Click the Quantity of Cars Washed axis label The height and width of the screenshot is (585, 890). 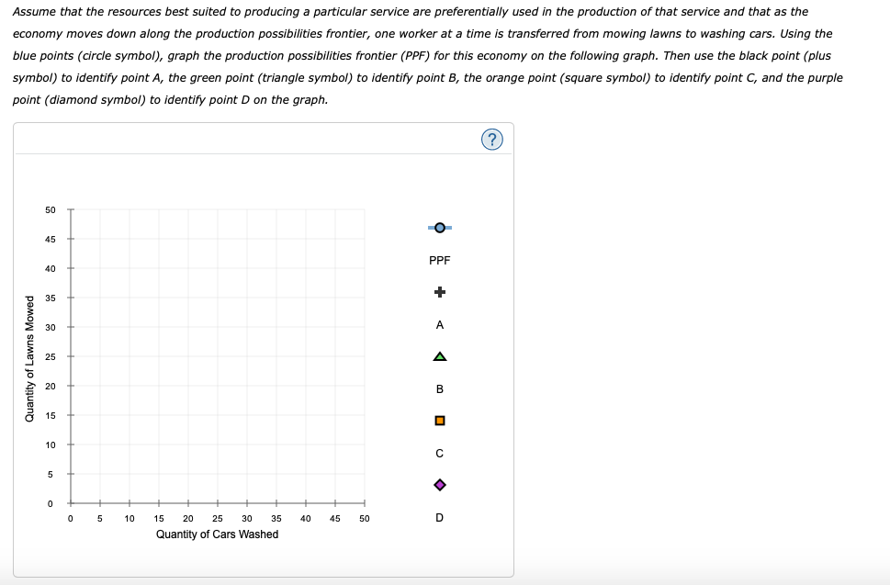tap(217, 534)
